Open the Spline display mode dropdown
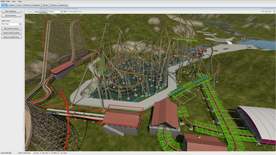 56,12
